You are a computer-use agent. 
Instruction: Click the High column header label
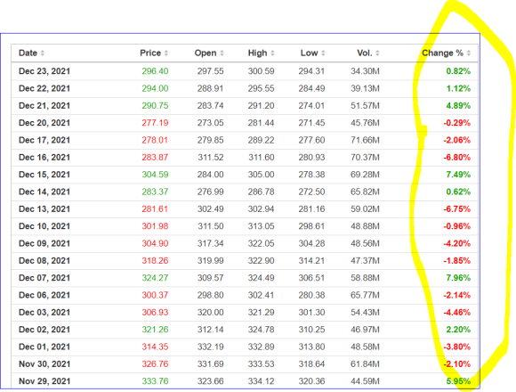pos(257,53)
